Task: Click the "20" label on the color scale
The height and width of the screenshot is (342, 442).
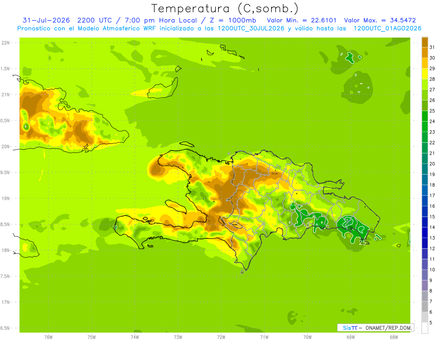Action: pyautogui.click(x=432, y=164)
